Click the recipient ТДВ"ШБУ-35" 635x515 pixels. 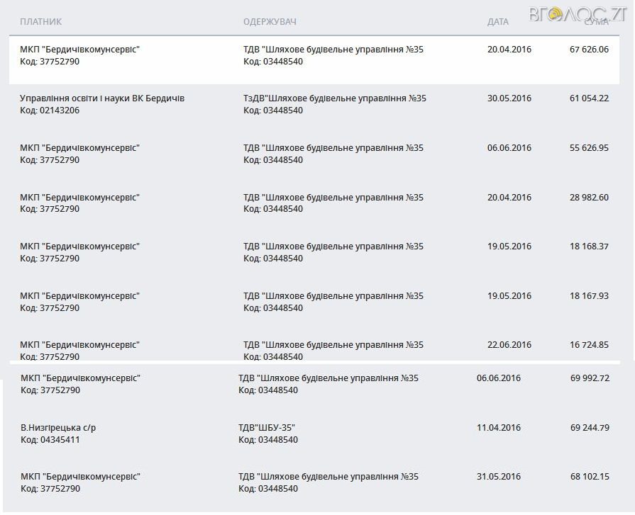point(267,427)
